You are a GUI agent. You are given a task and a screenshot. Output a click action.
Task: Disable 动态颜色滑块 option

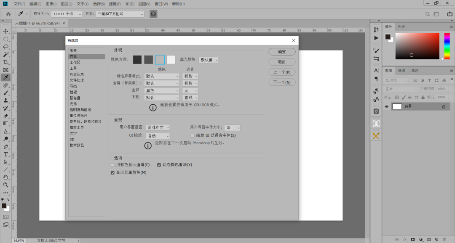click(159, 165)
